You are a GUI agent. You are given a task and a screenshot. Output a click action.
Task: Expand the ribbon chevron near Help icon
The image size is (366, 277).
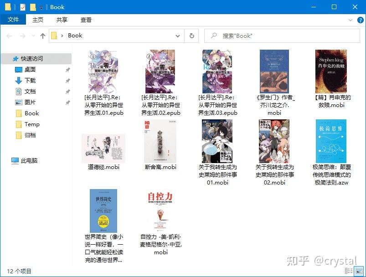click(350, 20)
